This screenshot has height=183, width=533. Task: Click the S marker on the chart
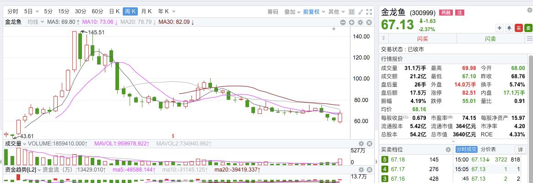pyautogui.click(x=173, y=135)
